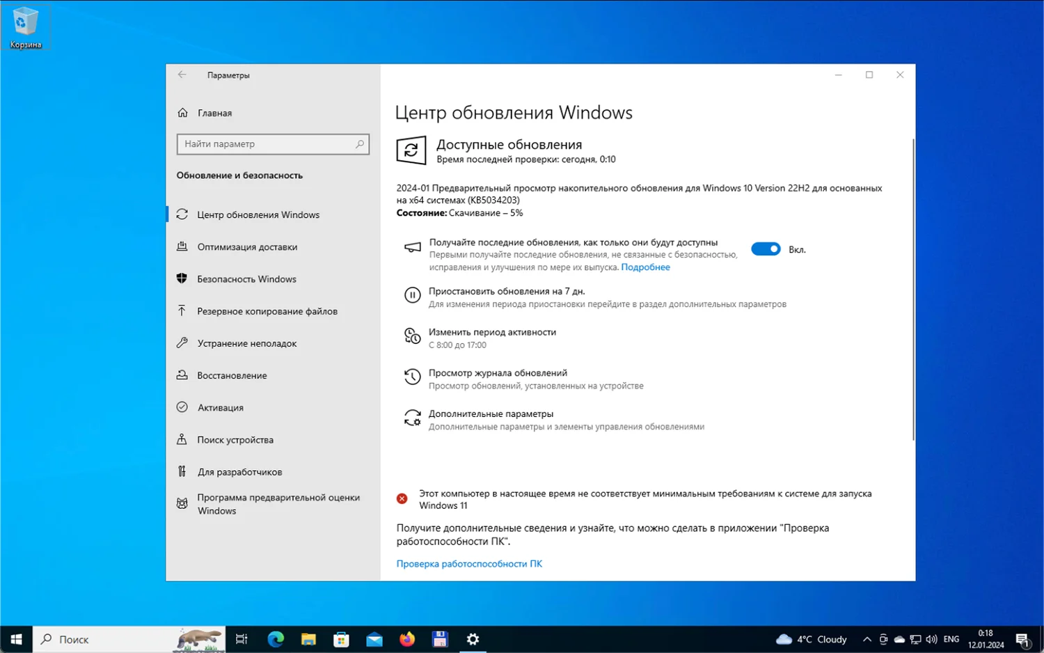Click the back arrow in Параметры window

182,74
